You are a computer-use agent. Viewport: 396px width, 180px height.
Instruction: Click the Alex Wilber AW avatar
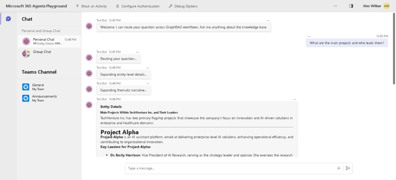point(387,6)
